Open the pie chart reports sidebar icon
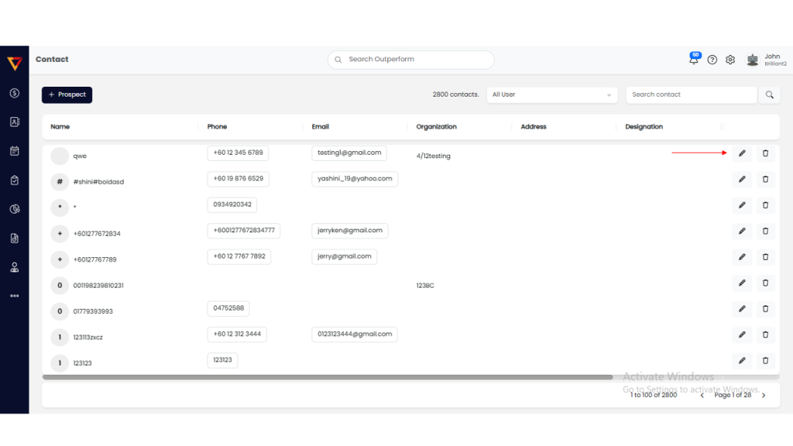Viewport: 793px width, 446px height. click(14, 209)
